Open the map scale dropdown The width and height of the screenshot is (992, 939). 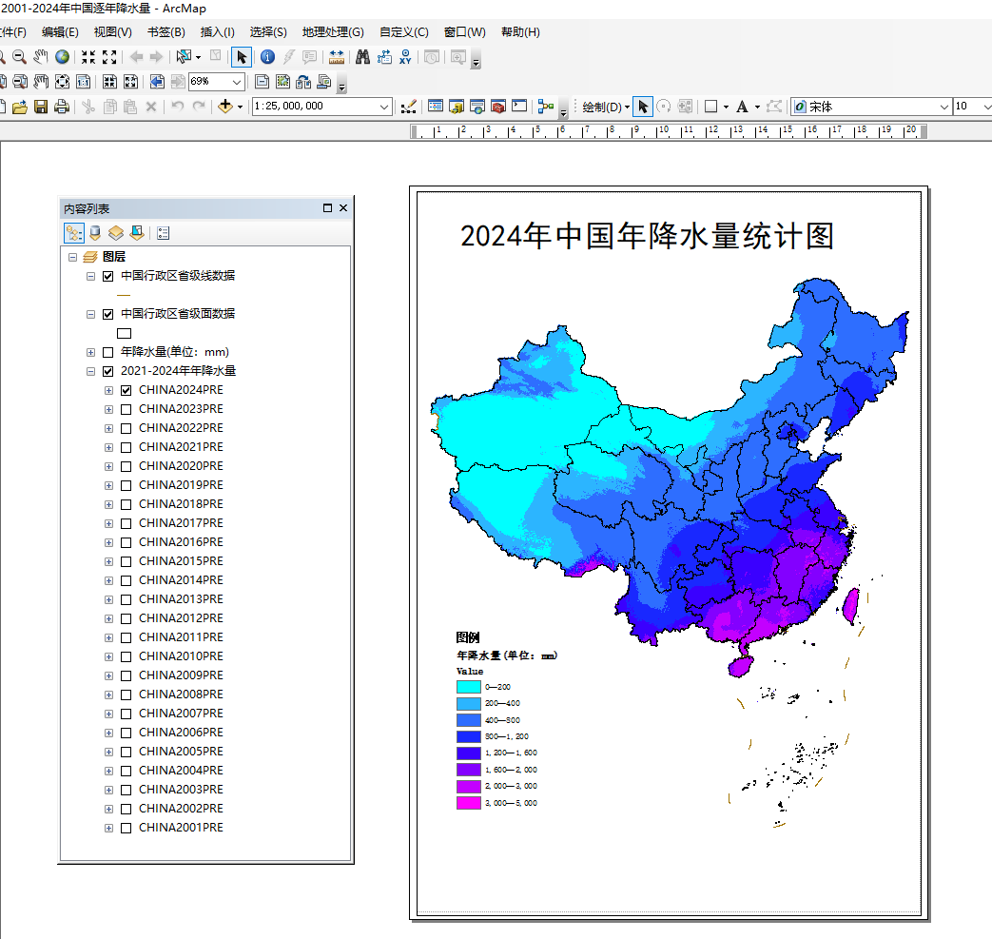coord(384,107)
